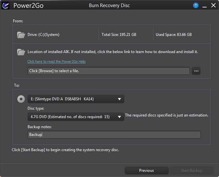Minimize the Power2Go window
The image size is (219, 177).
point(204,6)
